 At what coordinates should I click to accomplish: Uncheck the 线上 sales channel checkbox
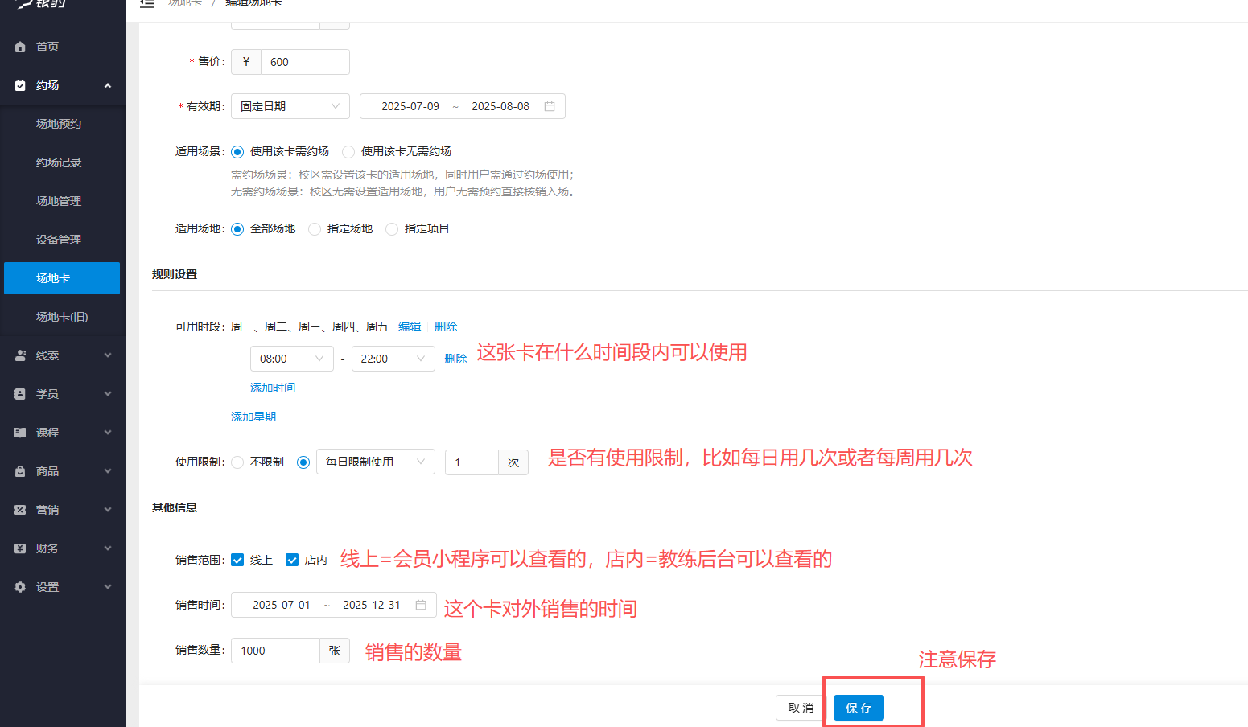pyautogui.click(x=237, y=560)
